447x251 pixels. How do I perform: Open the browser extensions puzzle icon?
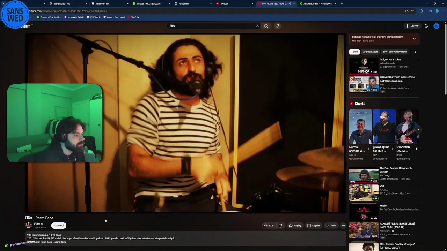(421, 11)
